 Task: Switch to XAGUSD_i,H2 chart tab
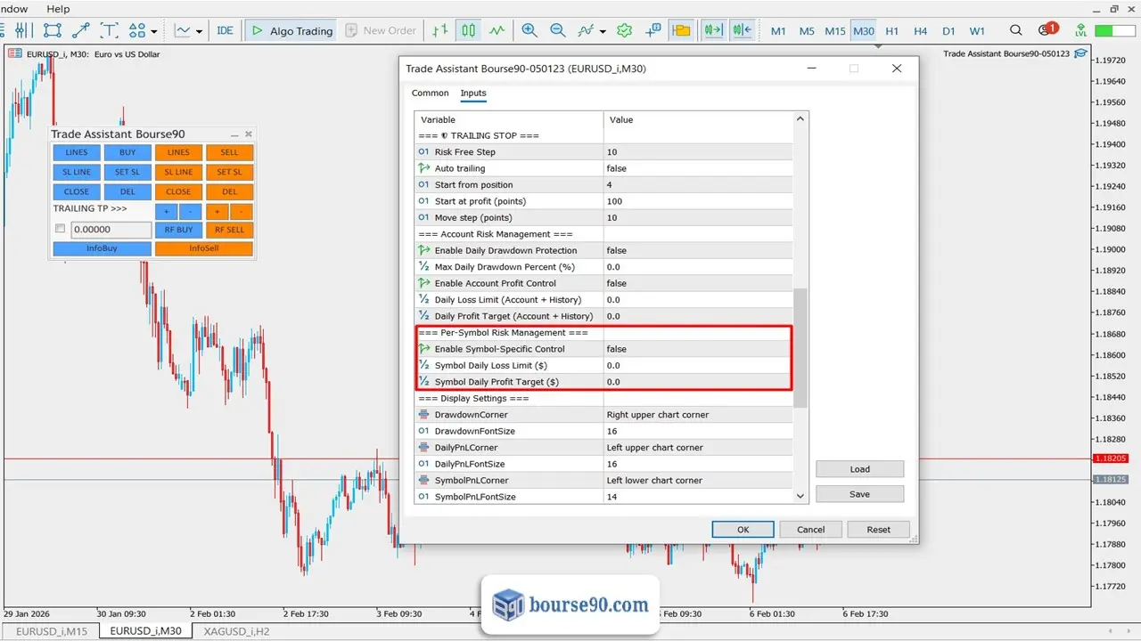pos(236,630)
